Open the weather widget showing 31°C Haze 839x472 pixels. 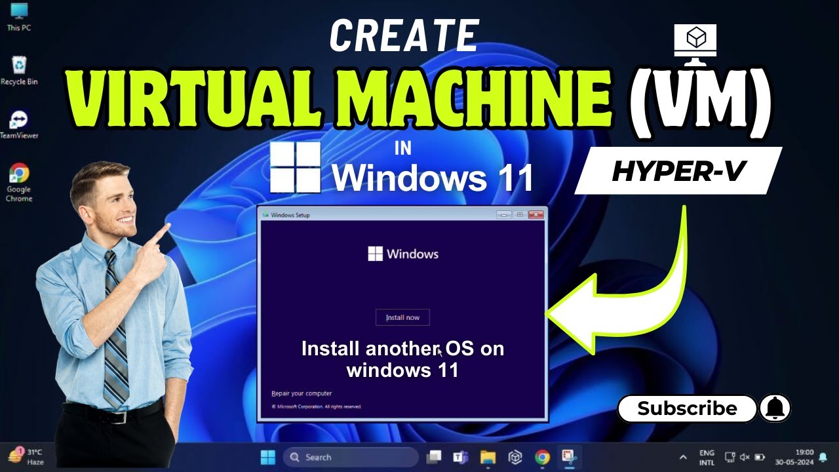(26, 457)
